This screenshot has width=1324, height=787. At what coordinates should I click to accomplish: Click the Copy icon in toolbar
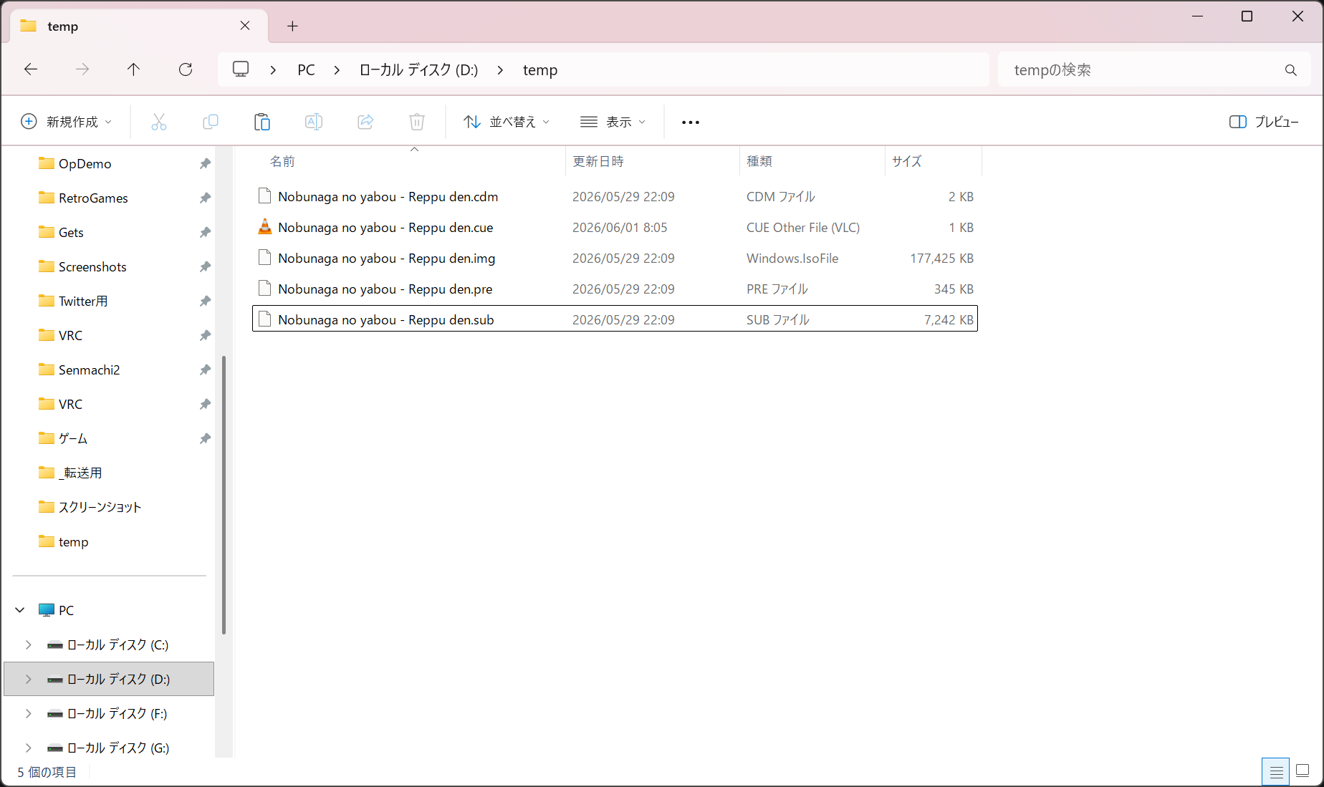click(211, 122)
